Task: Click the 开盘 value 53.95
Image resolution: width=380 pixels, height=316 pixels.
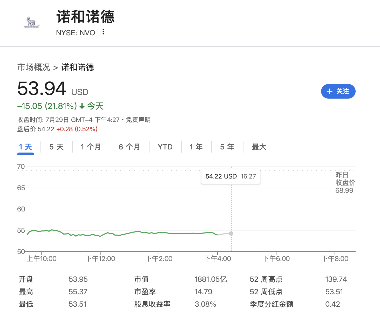Action: [x=78, y=279]
